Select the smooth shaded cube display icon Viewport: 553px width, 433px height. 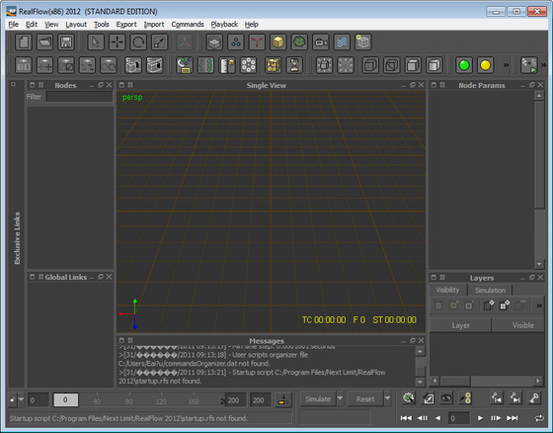point(434,65)
